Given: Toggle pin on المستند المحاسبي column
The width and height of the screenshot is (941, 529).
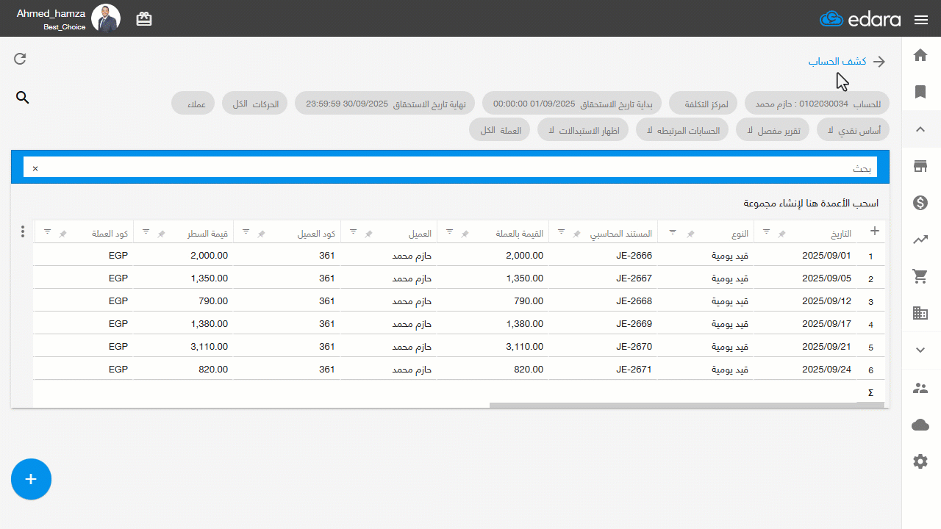Looking at the screenshot, I should point(577,234).
